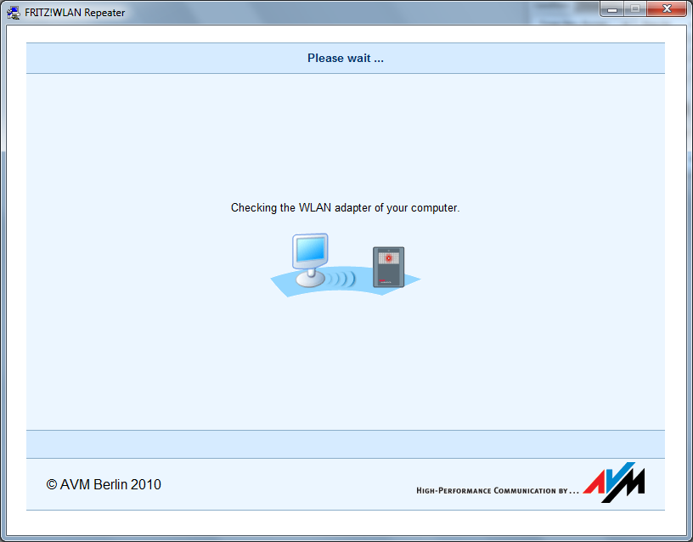Click the "Checking the WLAN adapter" status text
693x542 pixels.
(x=345, y=208)
